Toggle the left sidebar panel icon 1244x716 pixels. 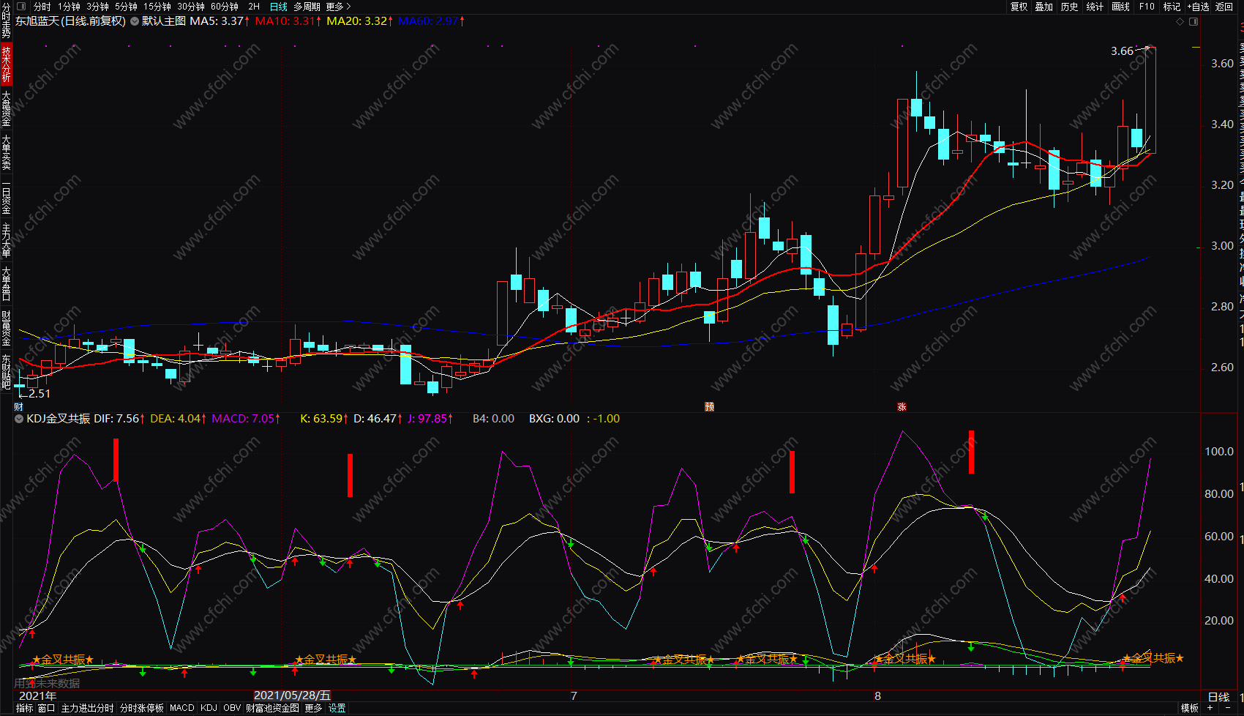click(x=20, y=7)
